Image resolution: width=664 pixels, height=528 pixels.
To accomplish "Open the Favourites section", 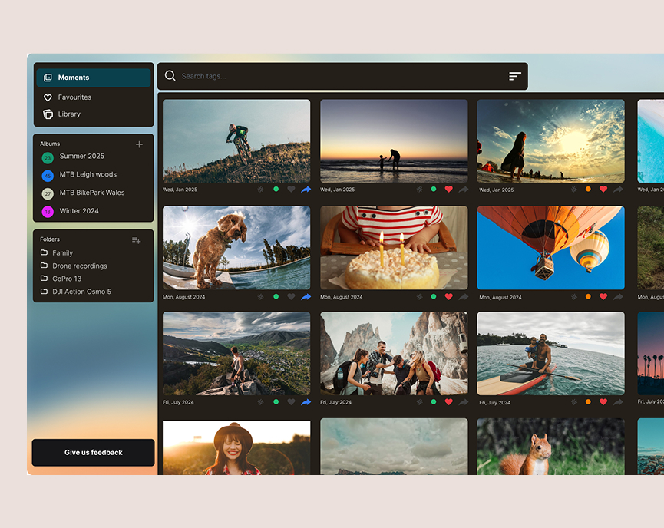I will 74,97.
